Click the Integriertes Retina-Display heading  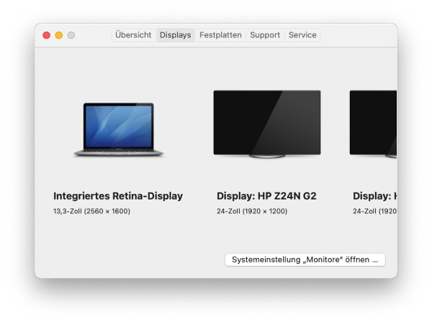118,196
